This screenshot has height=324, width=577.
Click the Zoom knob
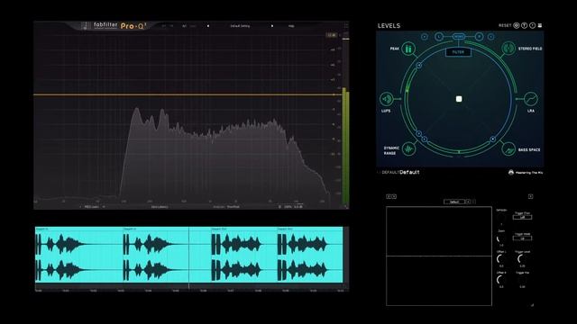point(501,238)
